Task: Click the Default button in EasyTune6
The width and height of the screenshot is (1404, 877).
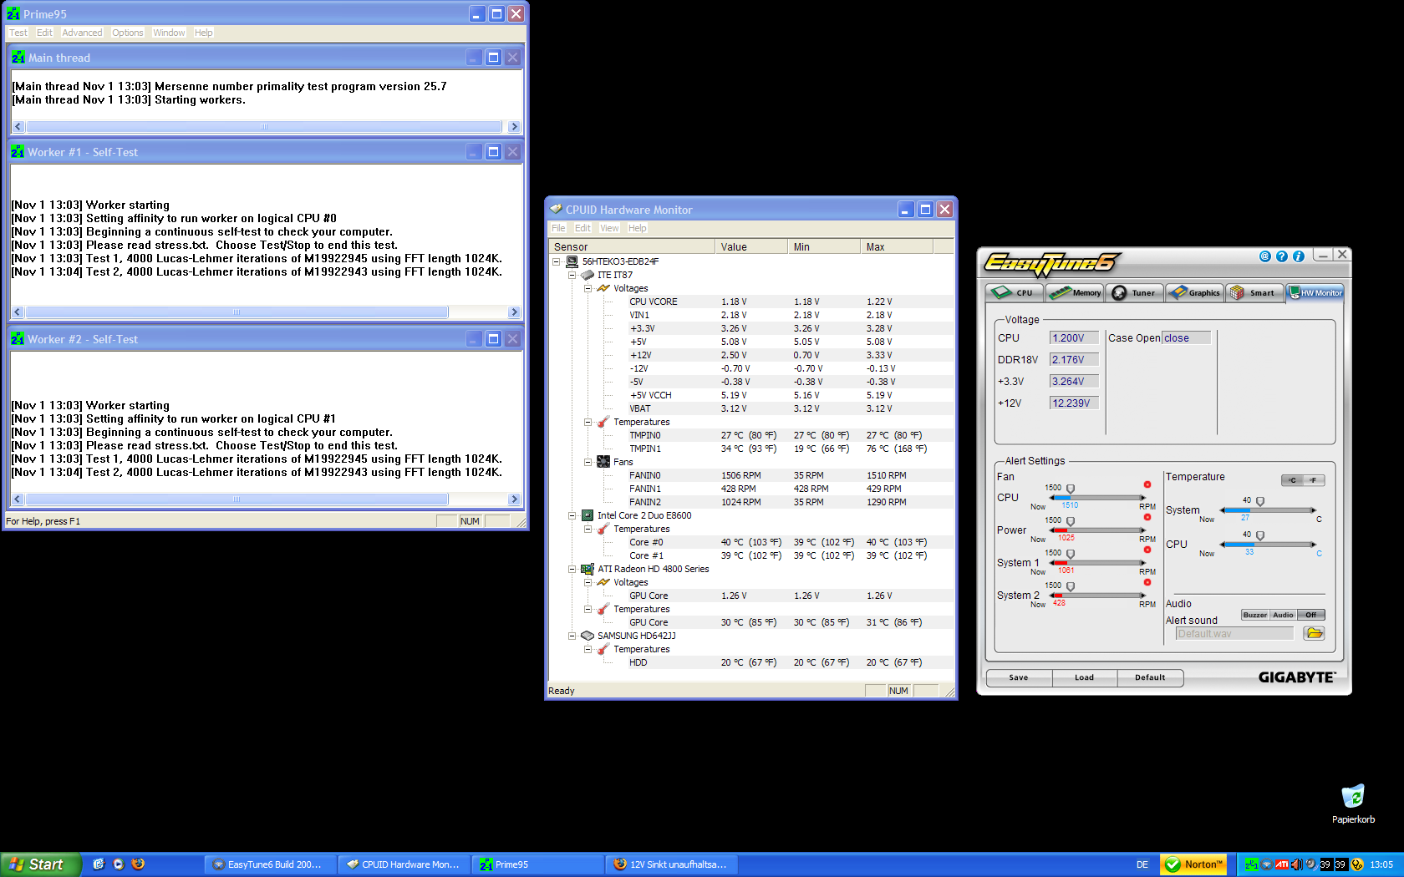Action: click(1150, 677)
